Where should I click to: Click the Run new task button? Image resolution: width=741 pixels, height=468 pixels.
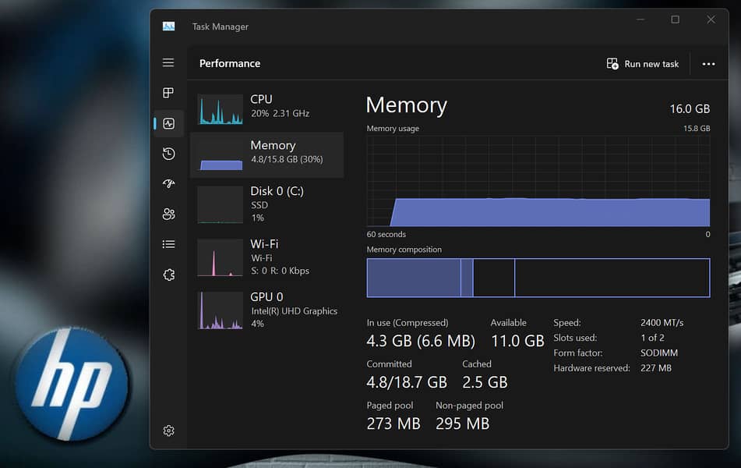[643, 64]
